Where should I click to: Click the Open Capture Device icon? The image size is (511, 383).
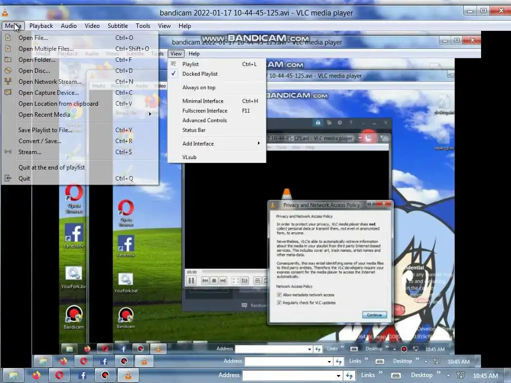[x=8, y=92]
